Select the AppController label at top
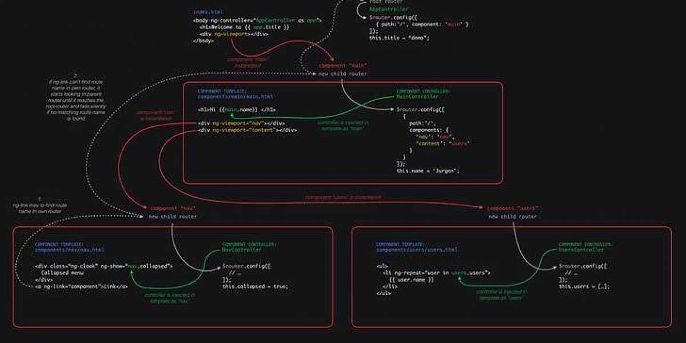This screenshot has width=686, height=343. (x=389, y=10)
